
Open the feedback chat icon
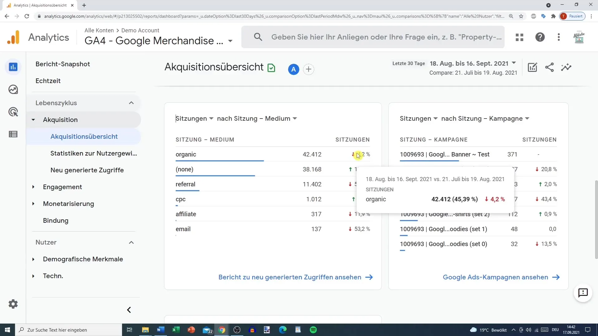583,293
